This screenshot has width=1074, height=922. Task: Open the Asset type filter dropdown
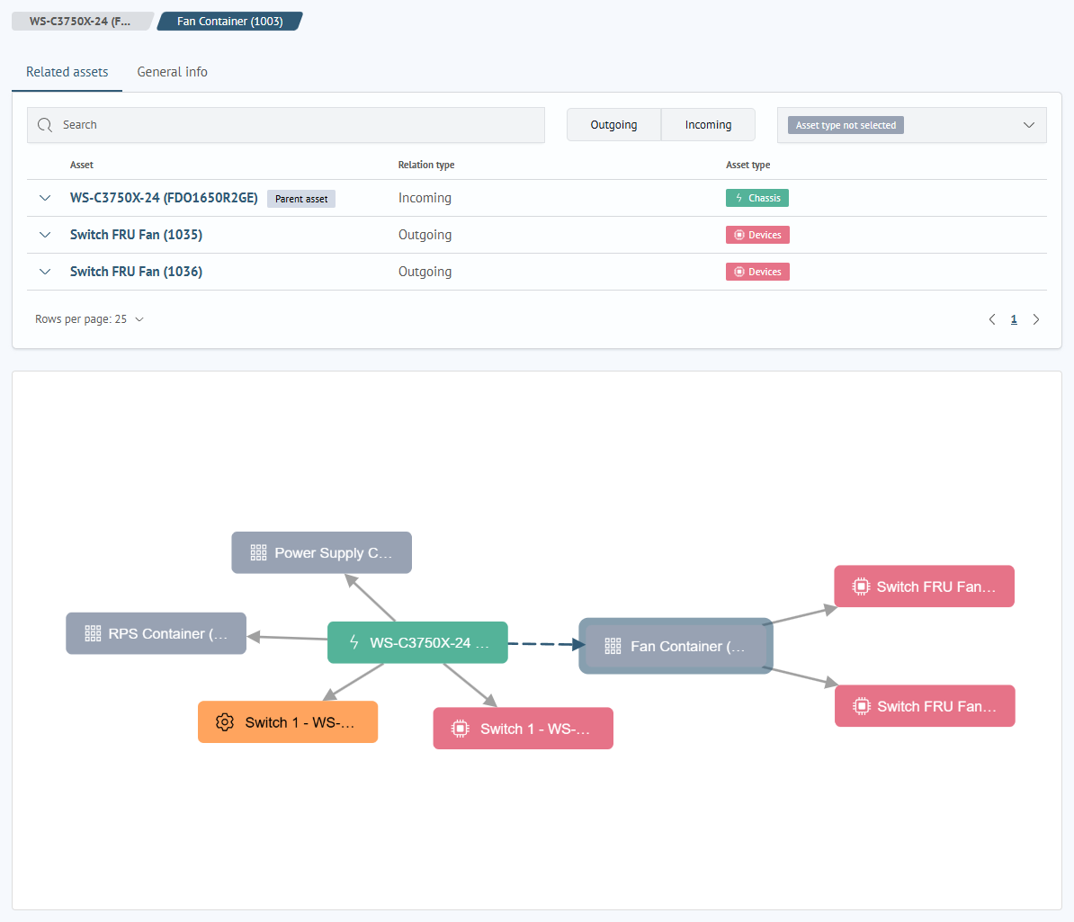click(x=912, y=125)
